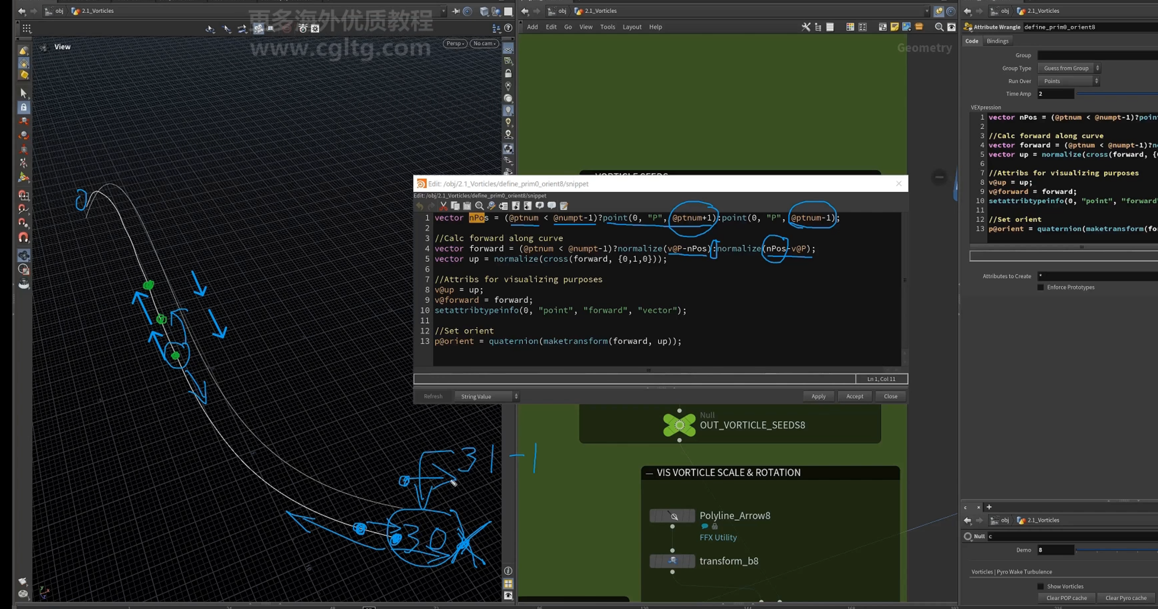Toggle pin icon in scene viewer path bar
The height and width of the screenshot is (609, 1158).
[456, 11]
